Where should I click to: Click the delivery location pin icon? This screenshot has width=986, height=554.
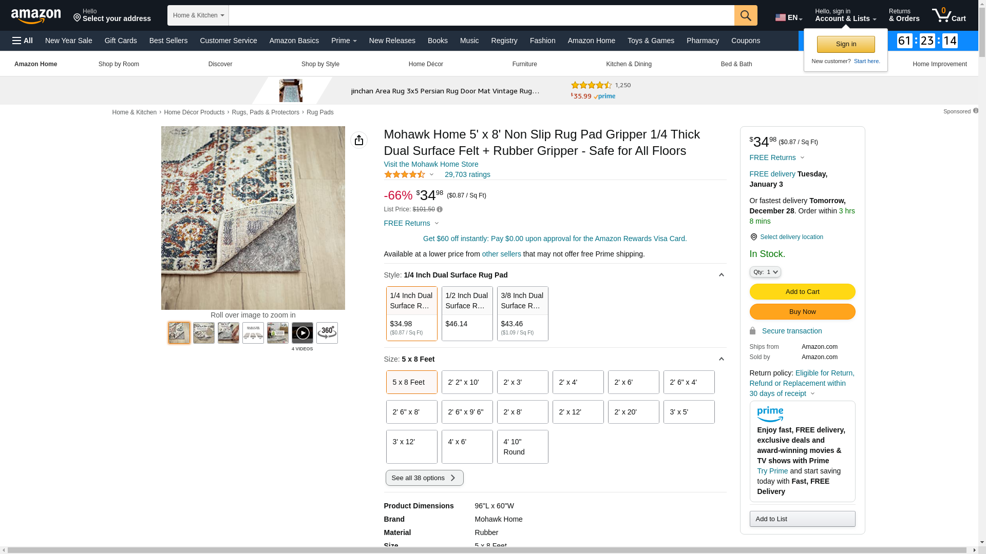pos(753,237)
